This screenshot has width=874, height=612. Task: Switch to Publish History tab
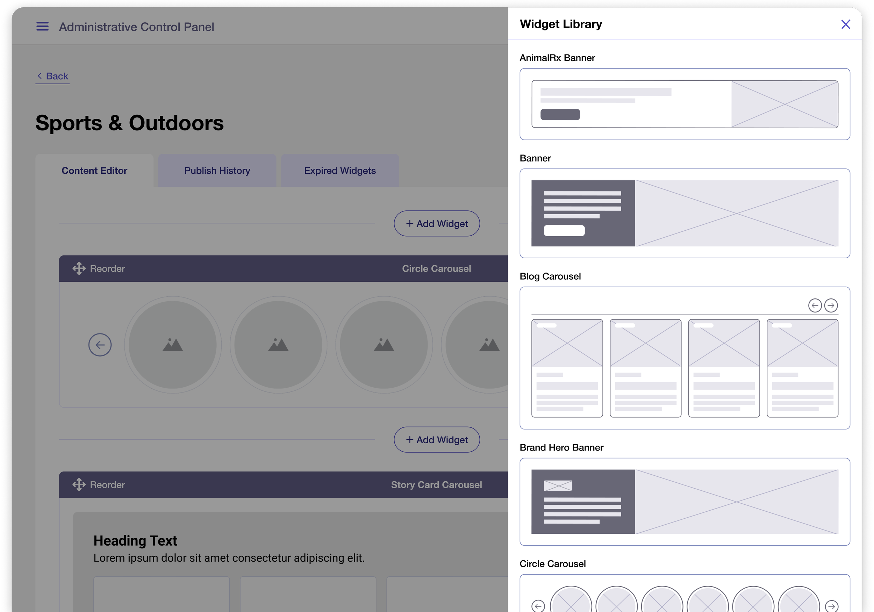[217, 171]
